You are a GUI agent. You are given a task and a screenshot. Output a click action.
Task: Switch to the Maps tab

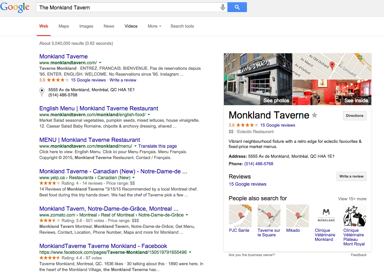click(64, 26)
